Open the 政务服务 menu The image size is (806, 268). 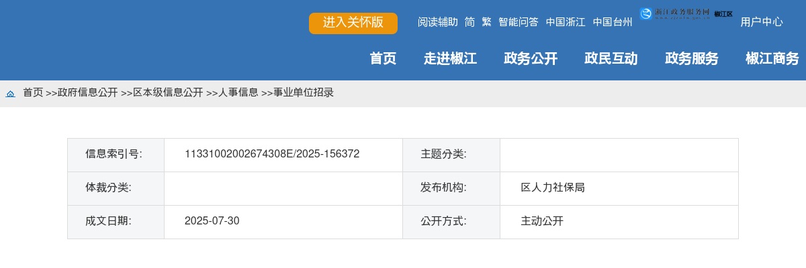691,59
